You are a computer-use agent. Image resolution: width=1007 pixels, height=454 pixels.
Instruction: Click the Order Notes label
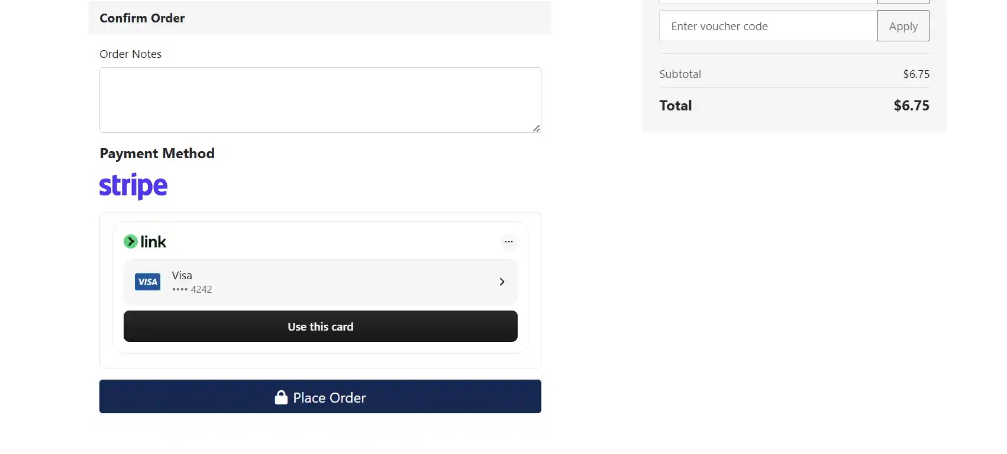[130, 54]
